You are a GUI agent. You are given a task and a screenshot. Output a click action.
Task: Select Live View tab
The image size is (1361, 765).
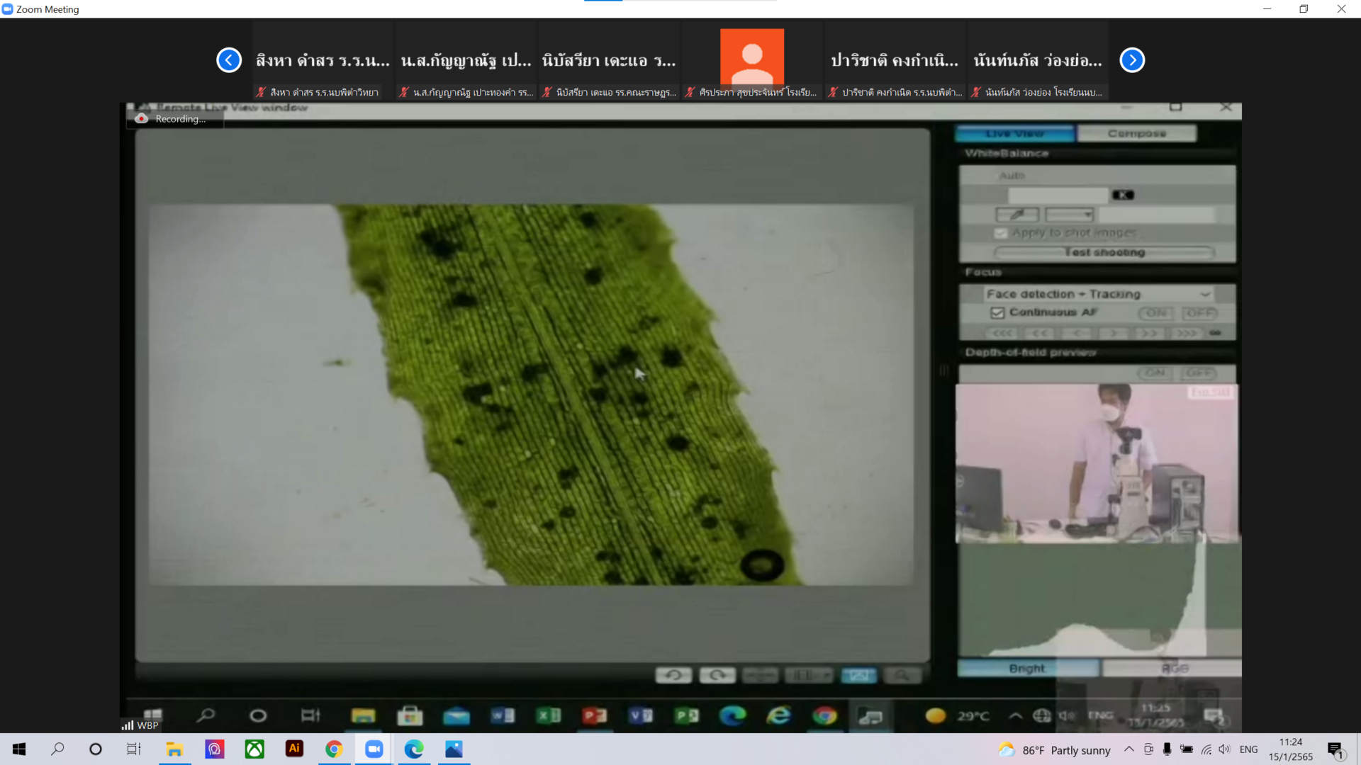1014,133
